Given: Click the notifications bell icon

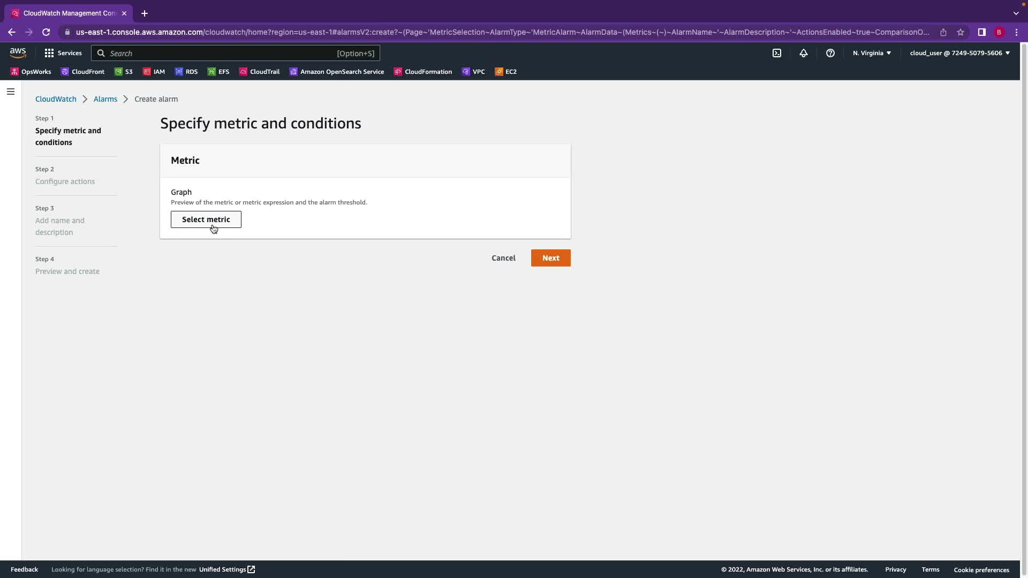Looking at the screenshot, I should point(804,53).
